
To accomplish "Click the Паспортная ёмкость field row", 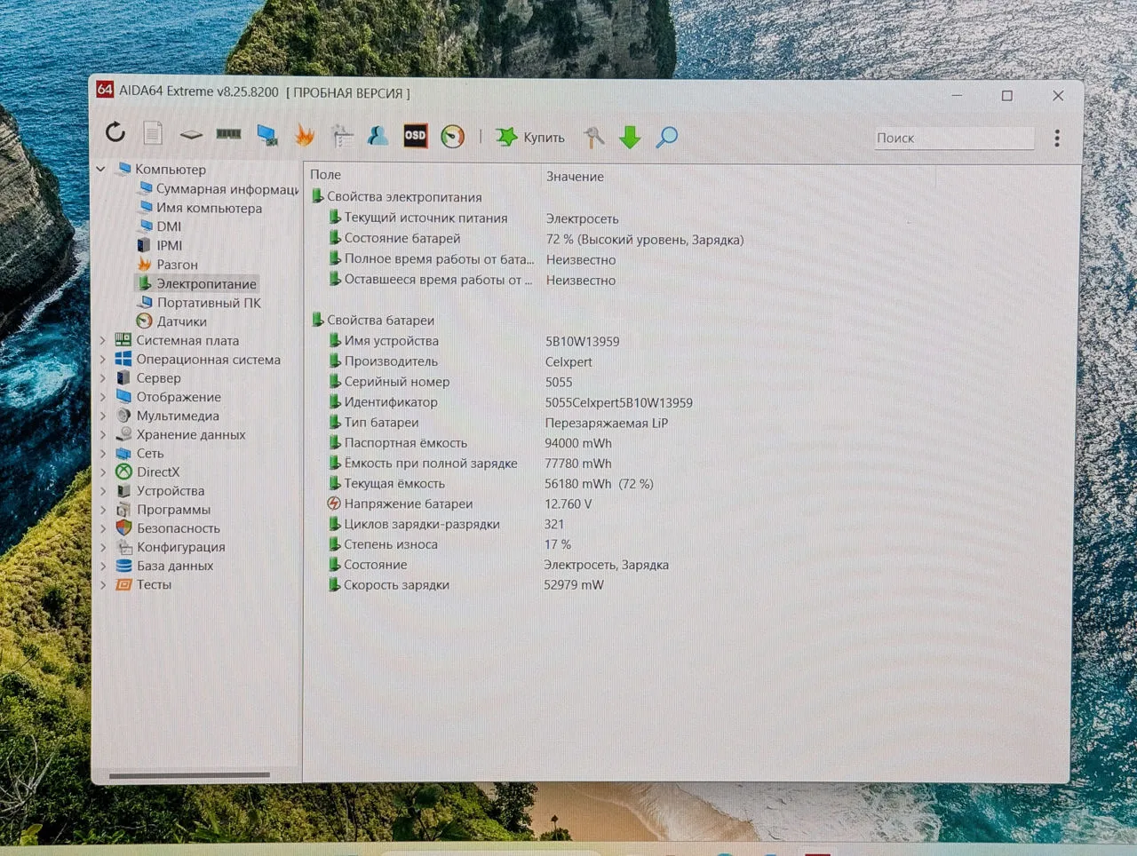I will point(470,443).
